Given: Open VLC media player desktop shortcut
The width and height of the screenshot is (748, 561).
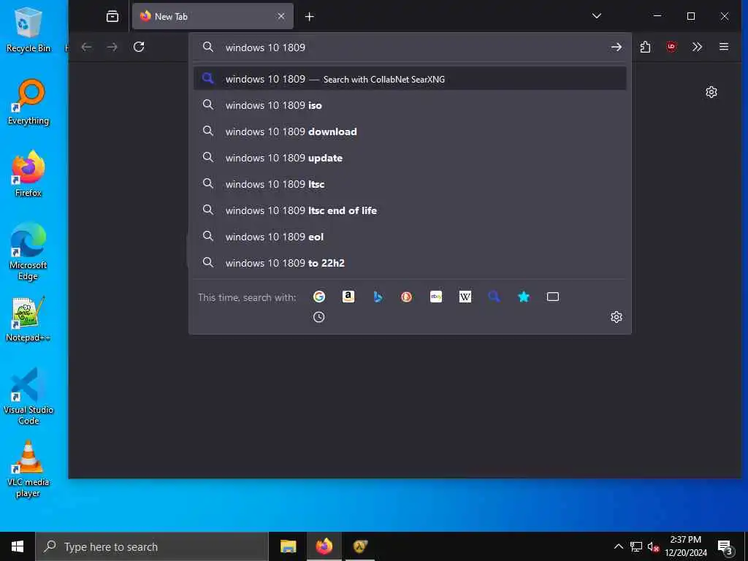Looking at the screenshot, I should pos(28,470).
